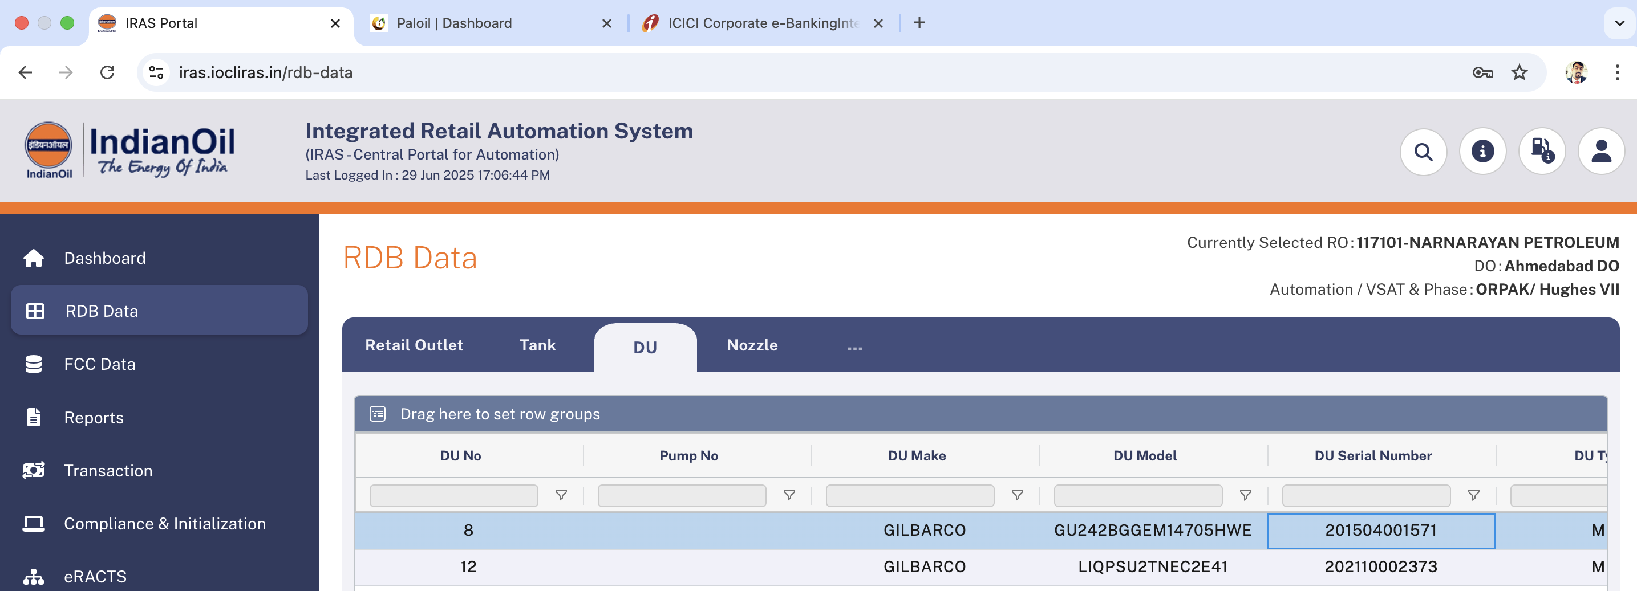Open the Retail Outlet tab
The image size is (1637, 591).
coord(414,345)
